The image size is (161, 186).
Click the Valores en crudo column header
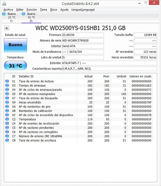tap(140, 76)
